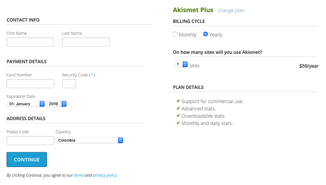Click the CONTACT INFO heading

click(23, 20)
